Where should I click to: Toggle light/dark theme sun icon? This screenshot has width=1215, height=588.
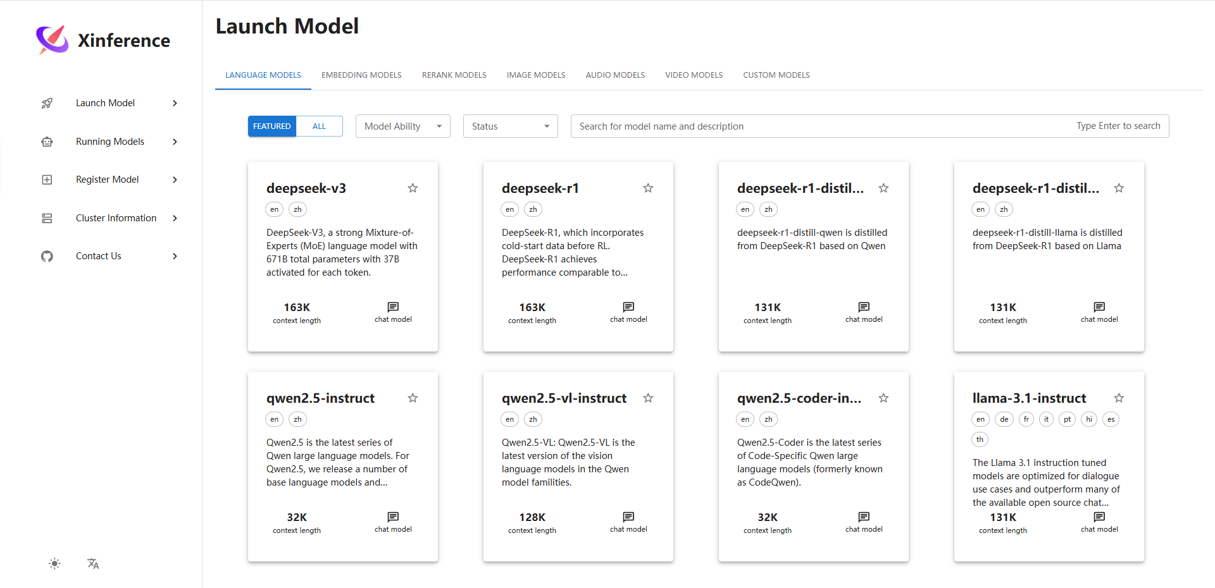pyautogui.click(x=55, y=563)
